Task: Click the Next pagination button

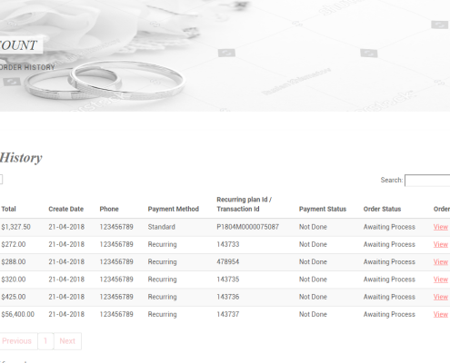Action: [x=67, y=341]
